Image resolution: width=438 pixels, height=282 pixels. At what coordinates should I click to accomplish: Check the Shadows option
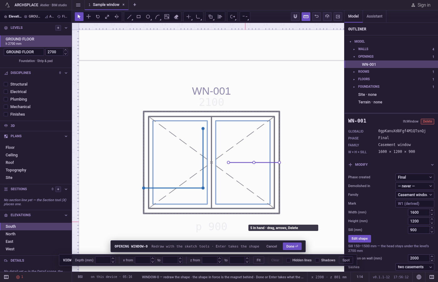tap(317, 260)
